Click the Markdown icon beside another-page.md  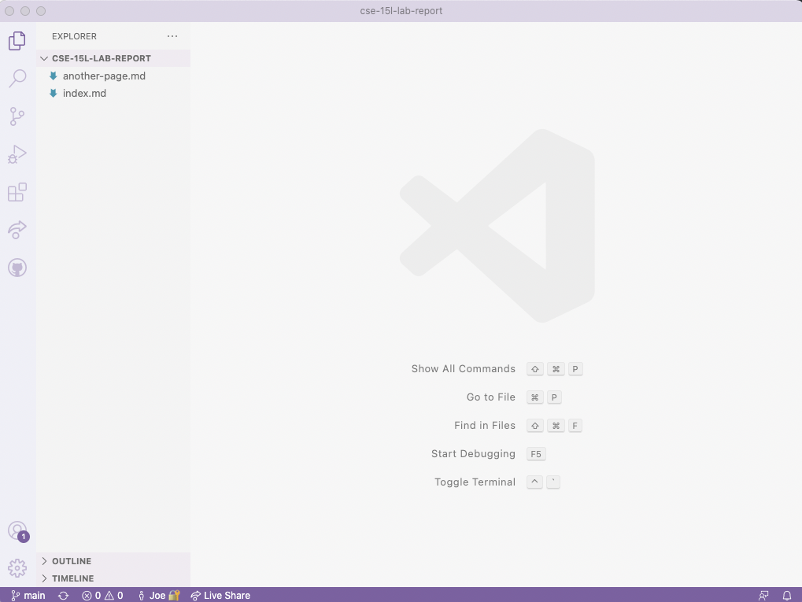(54, 76)
